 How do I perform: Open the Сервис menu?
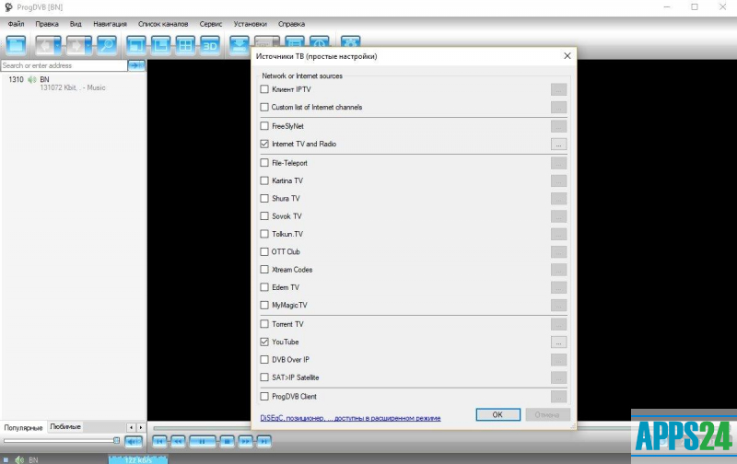tap(211, 23)
